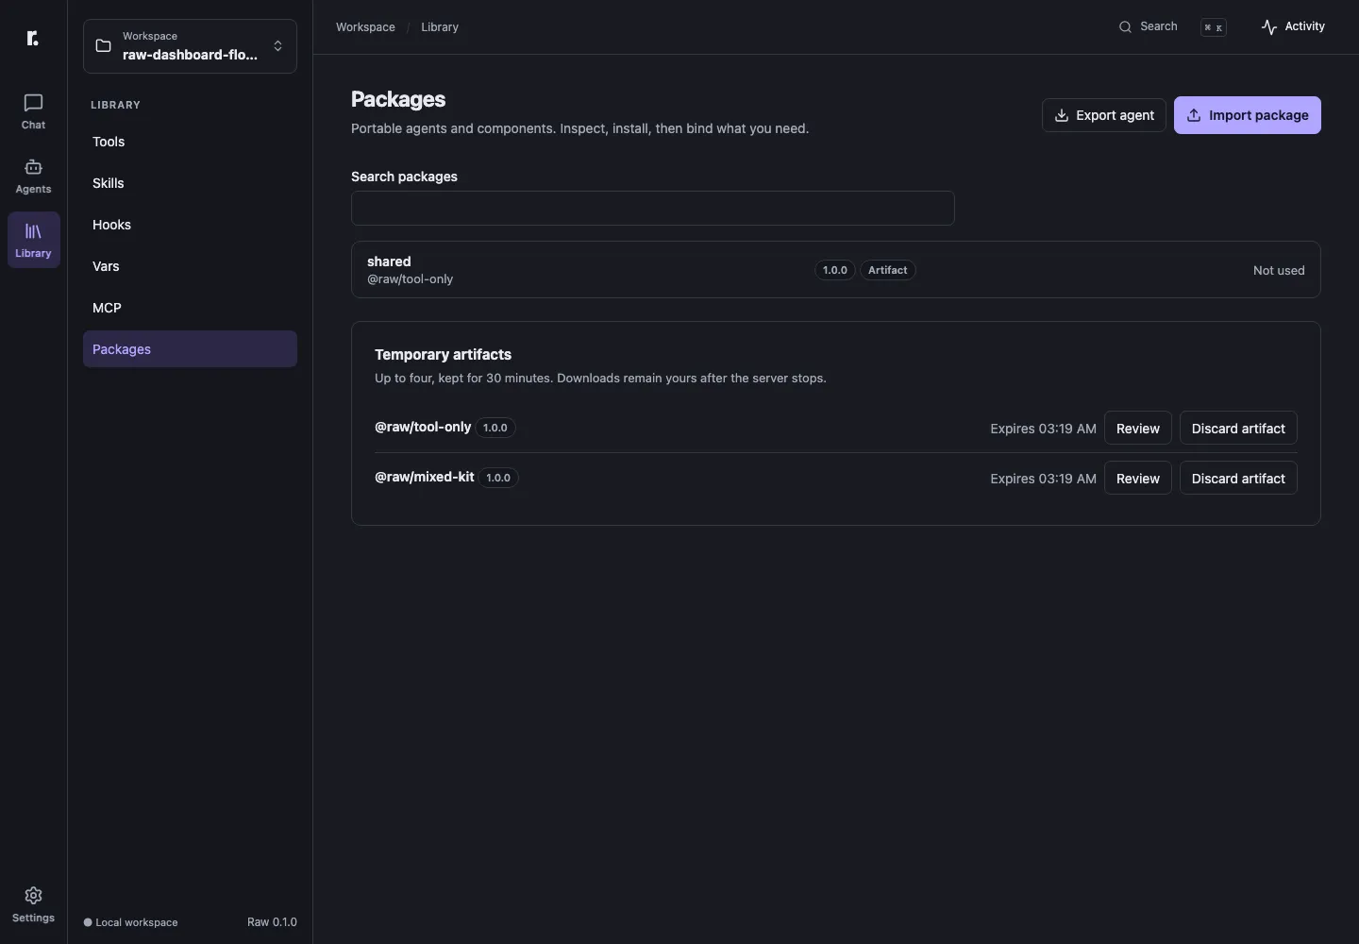The image size is (1359, 944).
Task: Click the search keyboard shortcut badge
Action: coord(1214,27)
